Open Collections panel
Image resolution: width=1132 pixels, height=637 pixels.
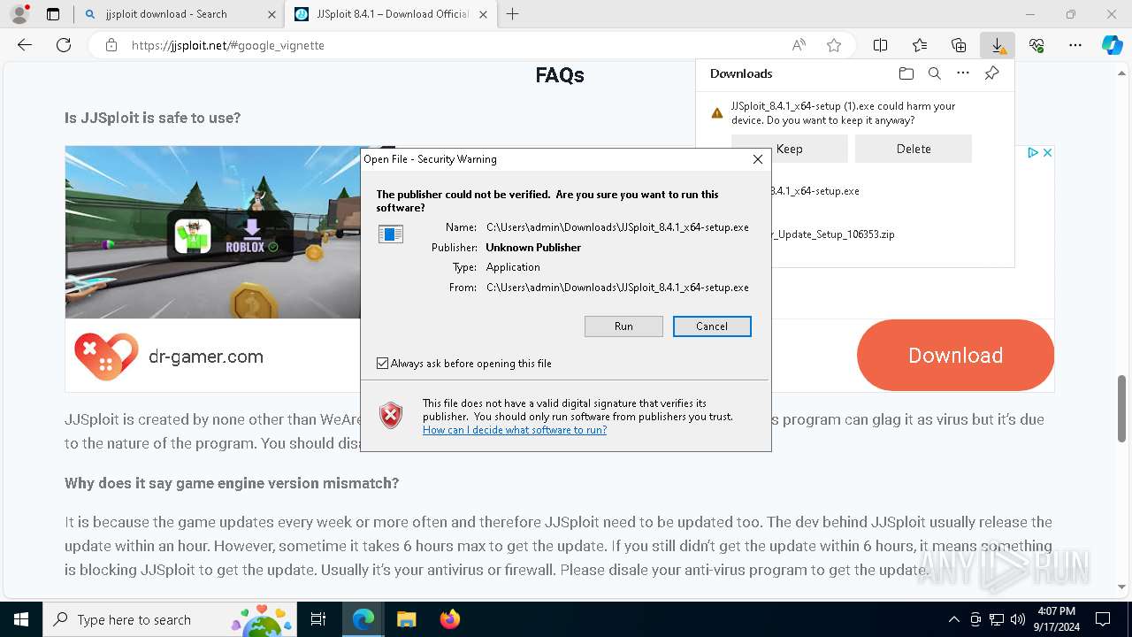tap(959, 45)
